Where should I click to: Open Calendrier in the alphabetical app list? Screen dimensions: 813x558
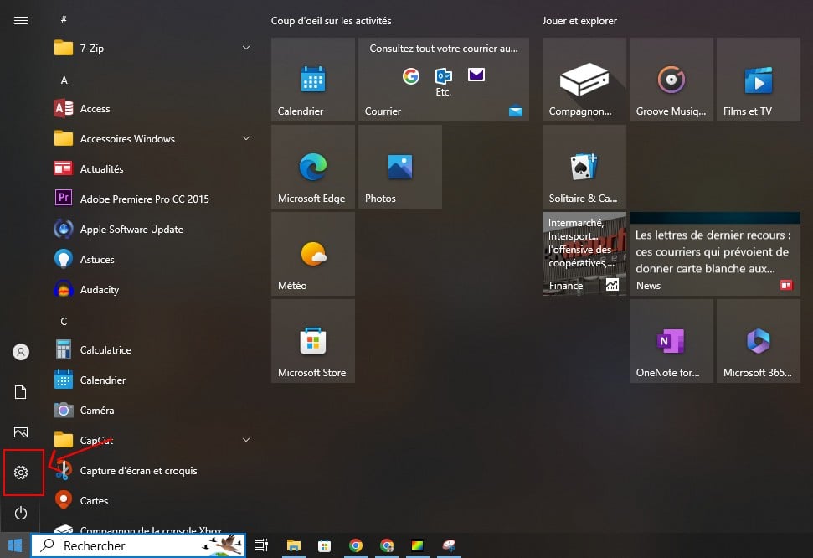click(x=153, y=380)
